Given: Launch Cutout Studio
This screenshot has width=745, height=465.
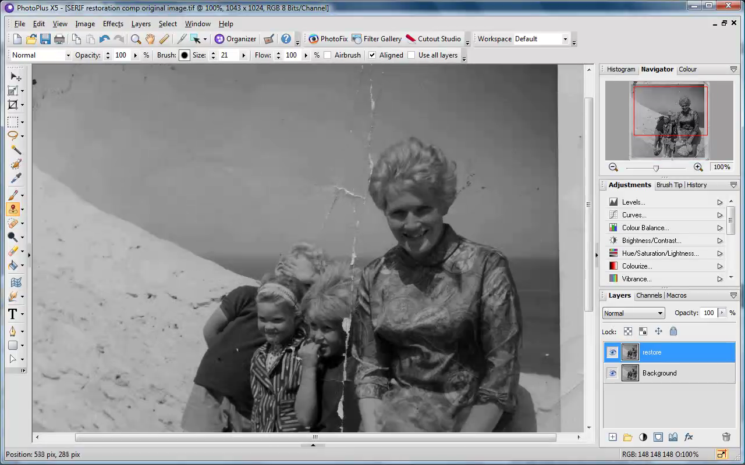Looking at the screenshot, I should tap(433, 39).
